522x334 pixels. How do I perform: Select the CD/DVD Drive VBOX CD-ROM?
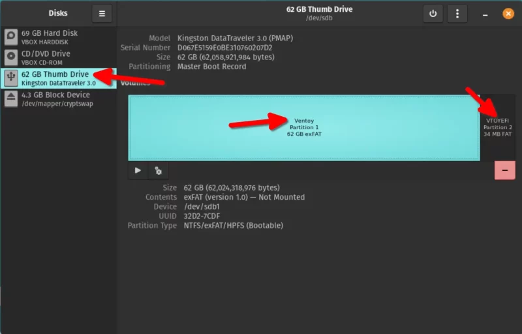point(59,57)
